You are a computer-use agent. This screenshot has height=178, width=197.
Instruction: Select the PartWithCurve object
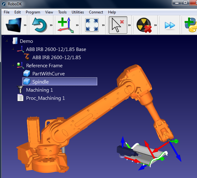[48, 74]
